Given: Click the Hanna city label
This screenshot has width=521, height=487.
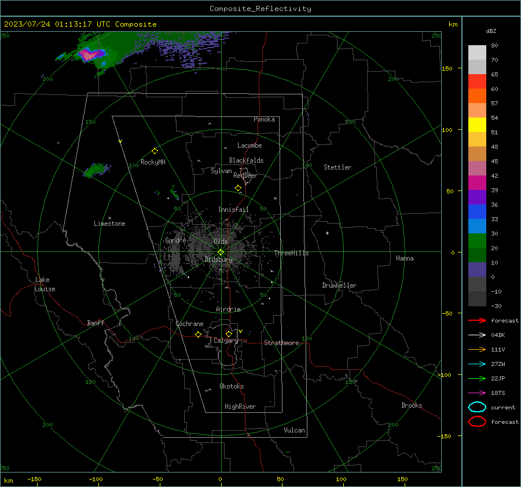Looking at the screenshot, I should [405, 258].
